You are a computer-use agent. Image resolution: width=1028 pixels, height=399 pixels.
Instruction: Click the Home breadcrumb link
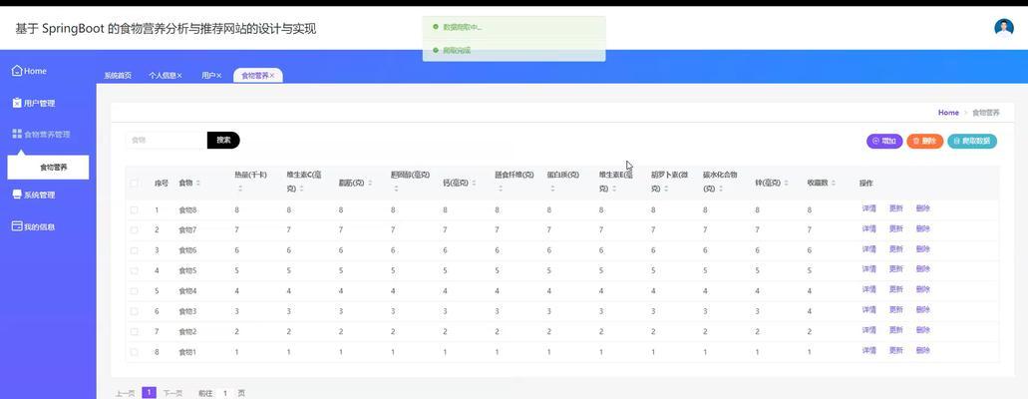click(x=948, y=113)
